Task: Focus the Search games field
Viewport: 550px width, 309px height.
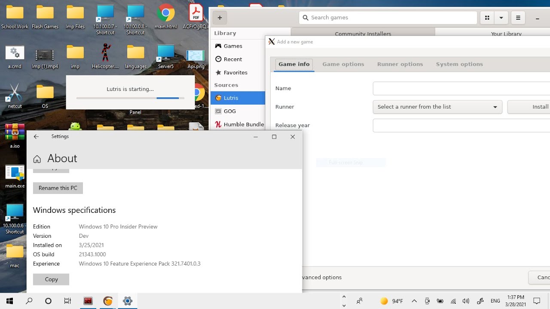Action: (x=388, y=18)
